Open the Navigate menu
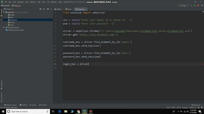The image size is (204, 114). tap(21, 2)
